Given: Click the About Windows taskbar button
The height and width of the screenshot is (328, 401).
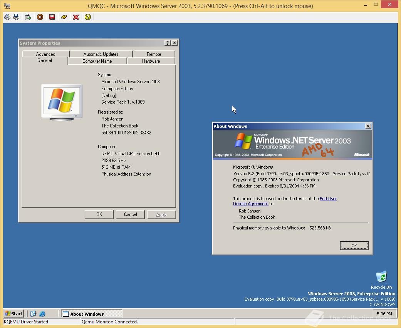Looking at the screenshot, I should click(x=91, y=314).
